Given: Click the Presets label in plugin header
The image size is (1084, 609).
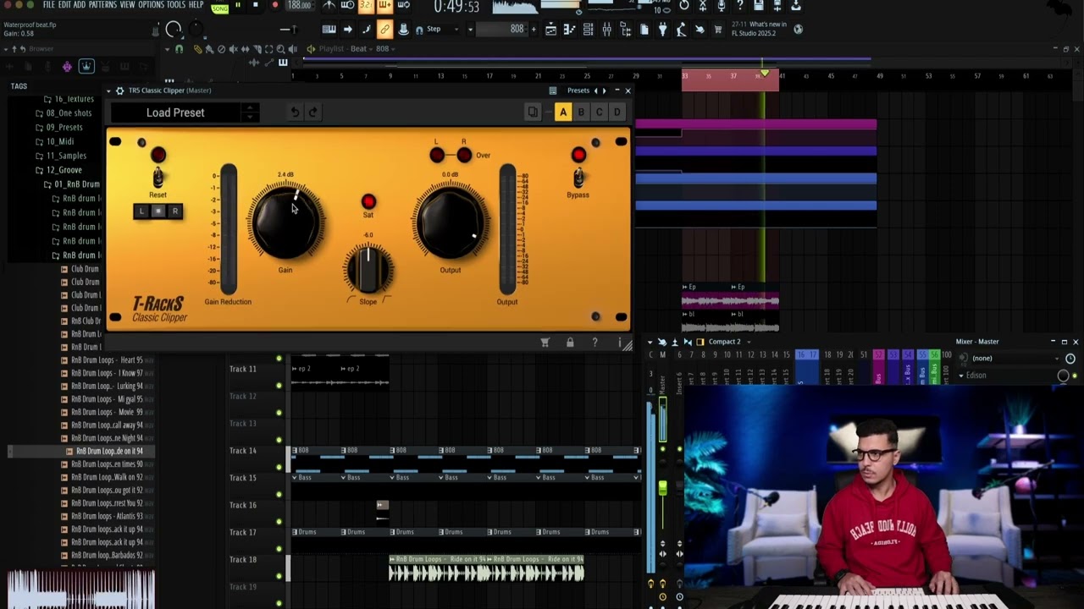Looking at the screenshot, I should pyautogui.click(x=578, y=91).
